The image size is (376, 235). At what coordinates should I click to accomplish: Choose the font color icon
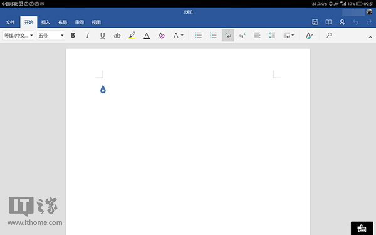tap(147, 36)
